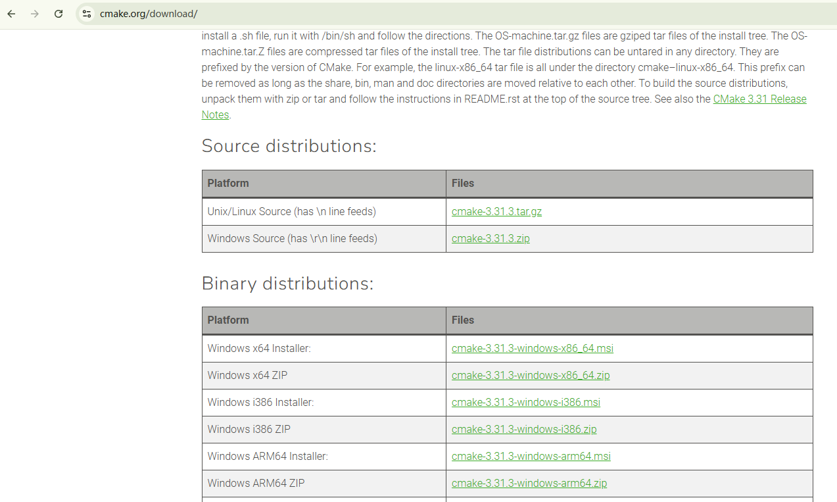Image resolution: width=837 pixels, height=502 pixels.
Task: Click the 'Binary distributions:' heading
Action: 287,284
